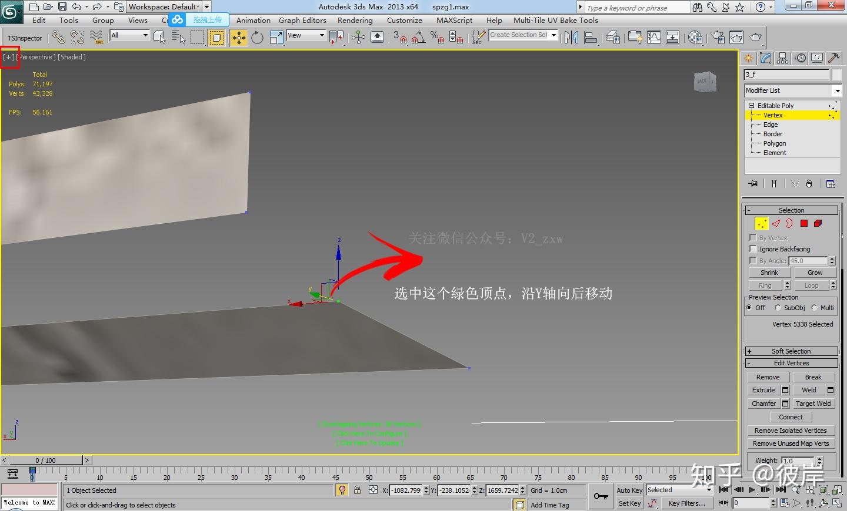Toggle the Window/Crossing selection icon
Viewport: 847px width, 511px height.
pyautogui.click(x=216, y=38)
